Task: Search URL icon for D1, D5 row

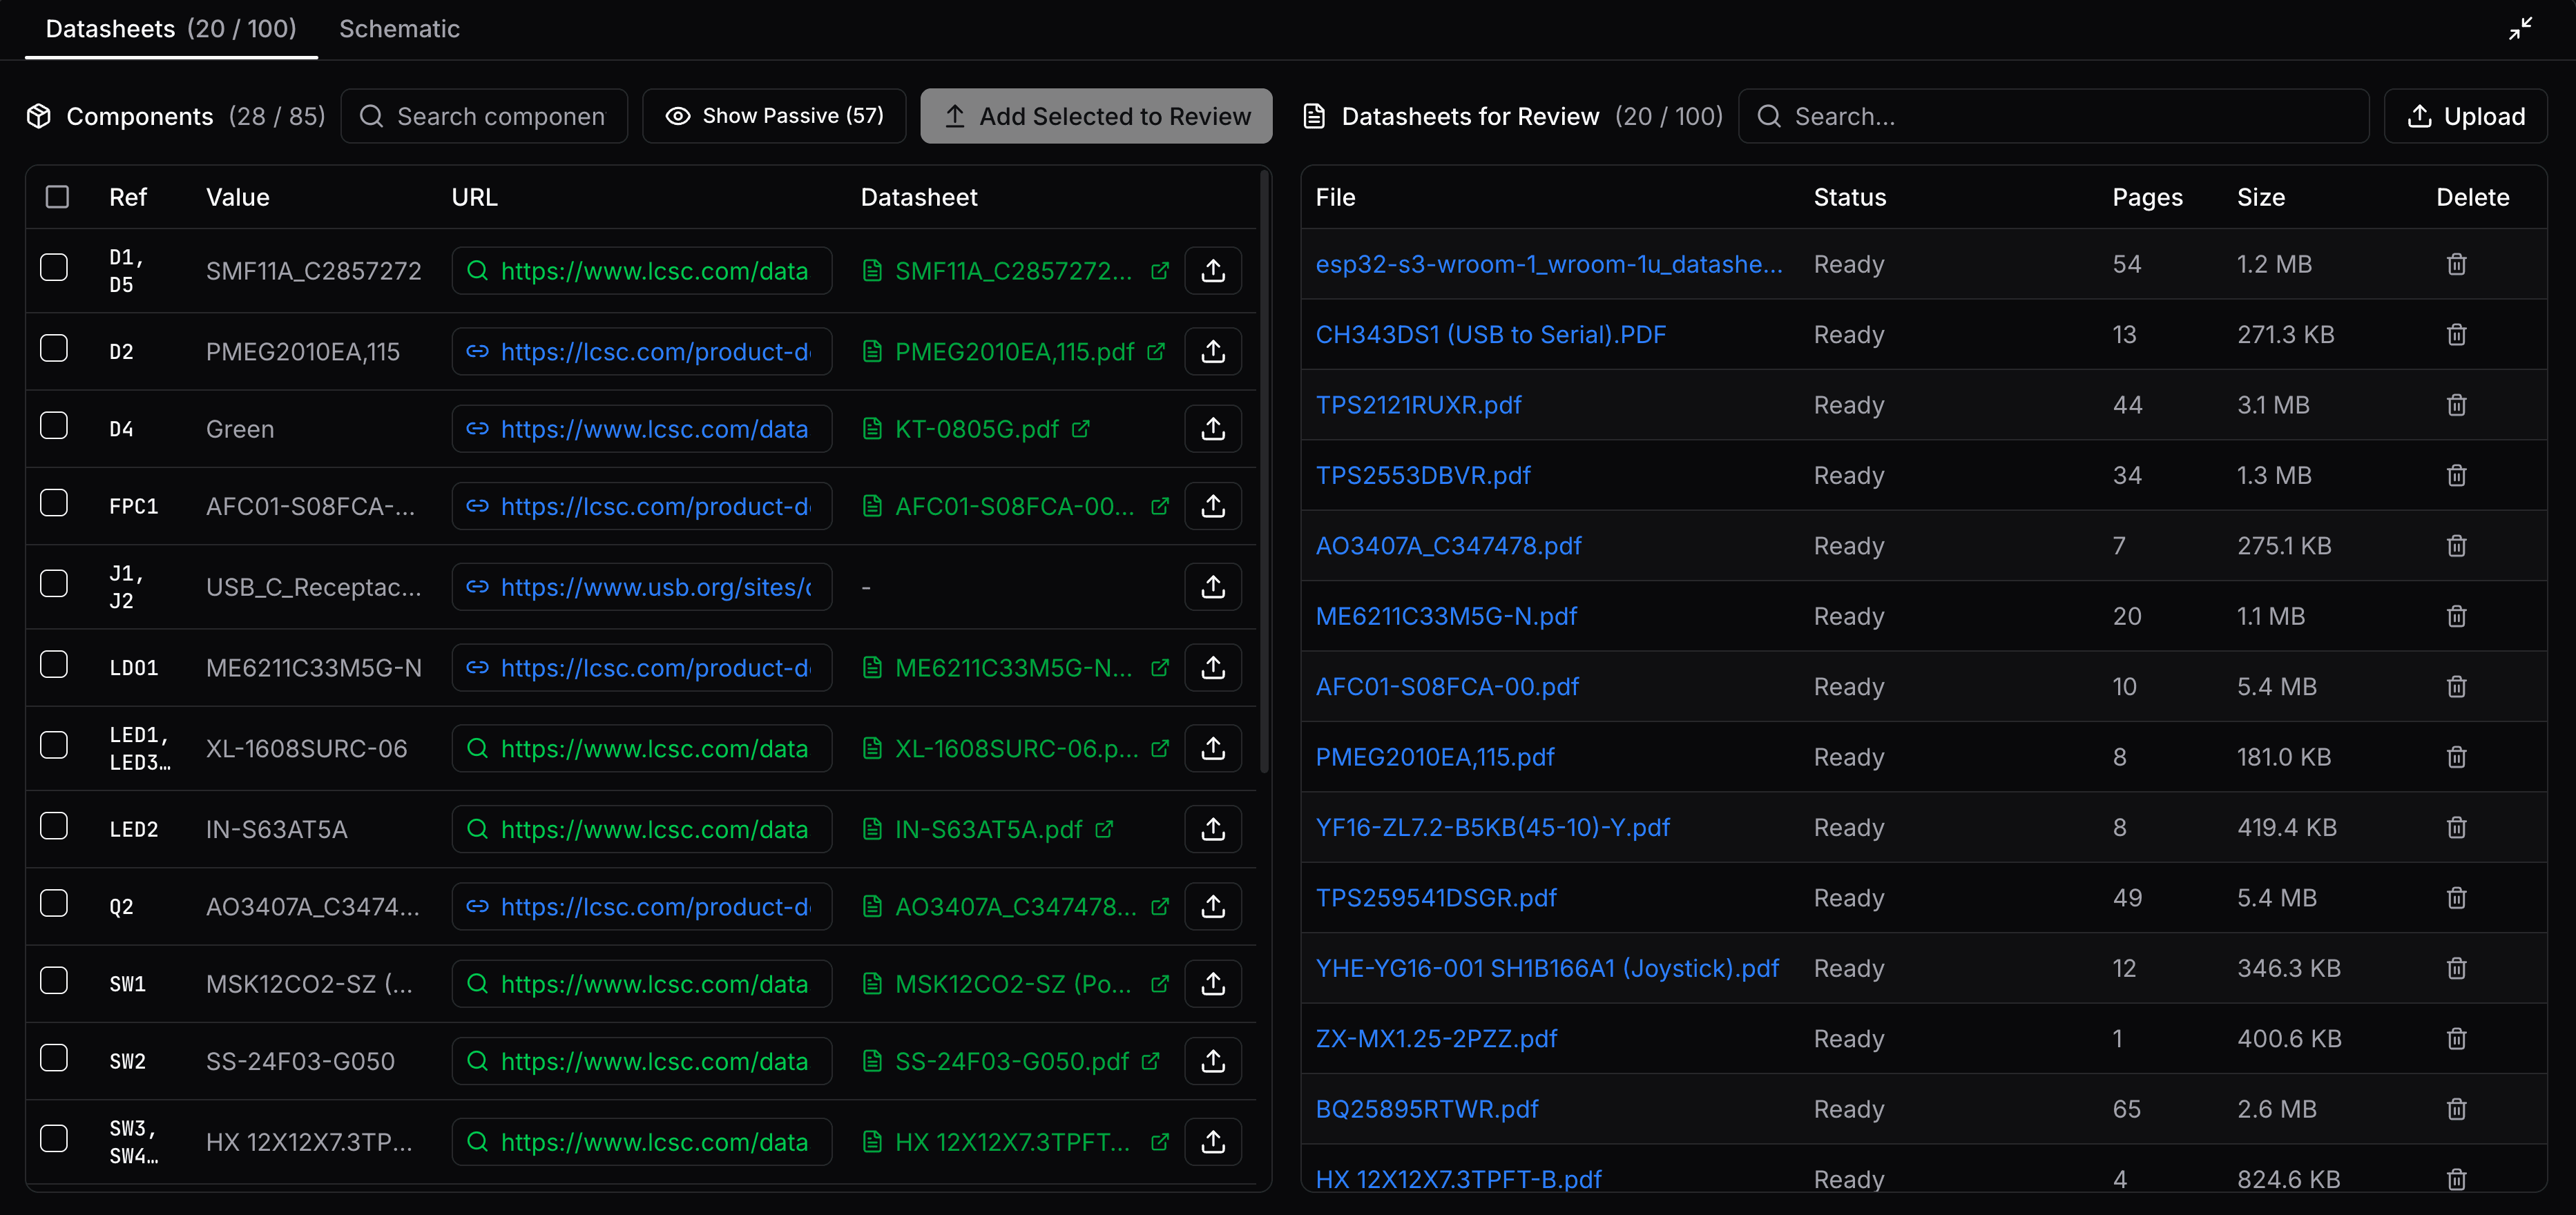Action: pos(478,271)
